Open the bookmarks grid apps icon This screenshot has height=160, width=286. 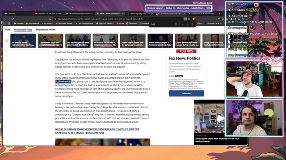9,24
